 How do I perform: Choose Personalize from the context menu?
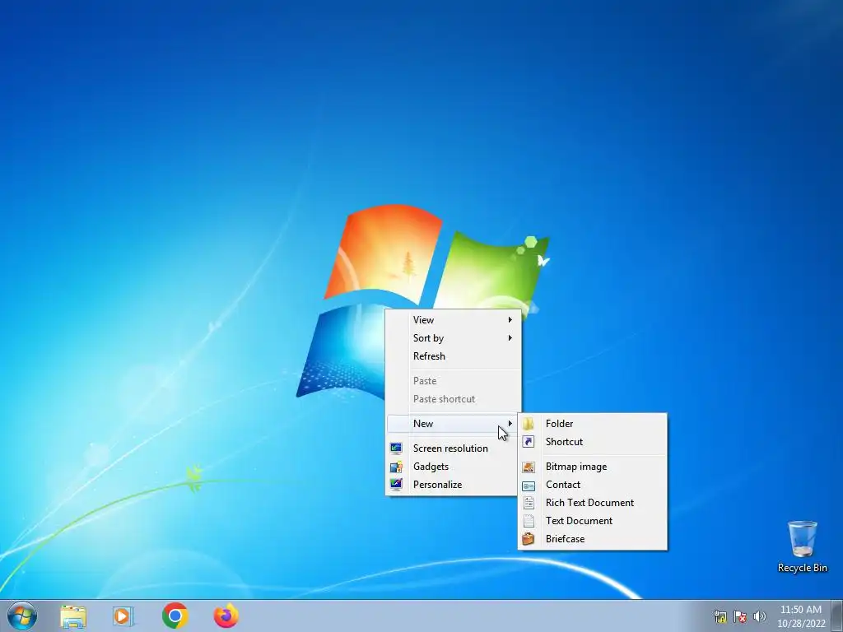[x=454, y=485]
